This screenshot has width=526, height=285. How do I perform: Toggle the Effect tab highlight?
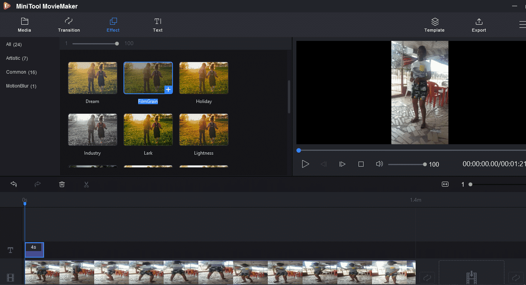[113, 25]
